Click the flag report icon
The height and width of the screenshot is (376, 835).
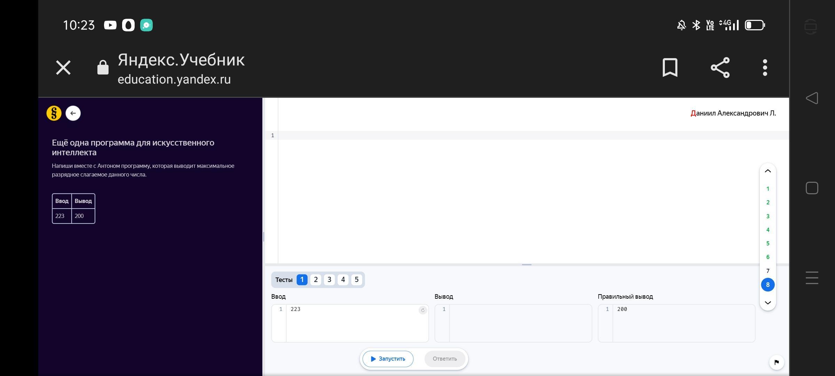pyautogui.click(x=776, y=362)
